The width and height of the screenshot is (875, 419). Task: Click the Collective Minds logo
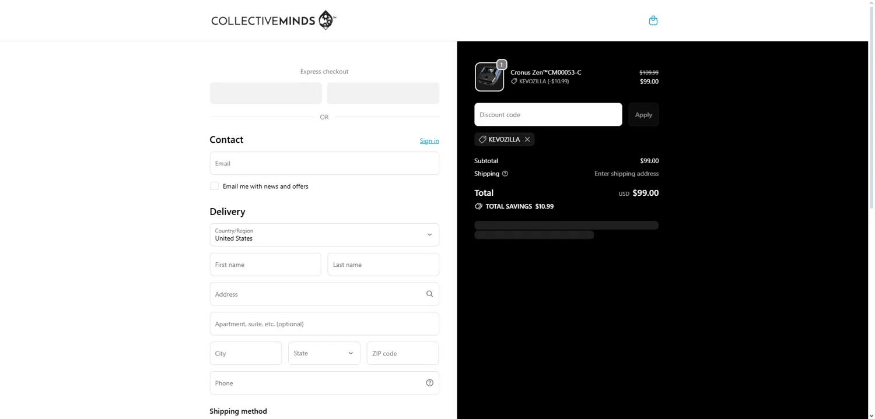point(274,20)
